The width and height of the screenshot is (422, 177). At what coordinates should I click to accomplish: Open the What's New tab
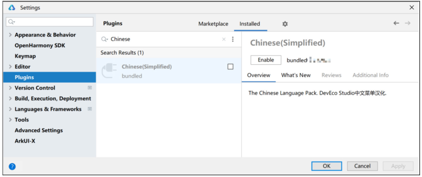tap(296, 75)
